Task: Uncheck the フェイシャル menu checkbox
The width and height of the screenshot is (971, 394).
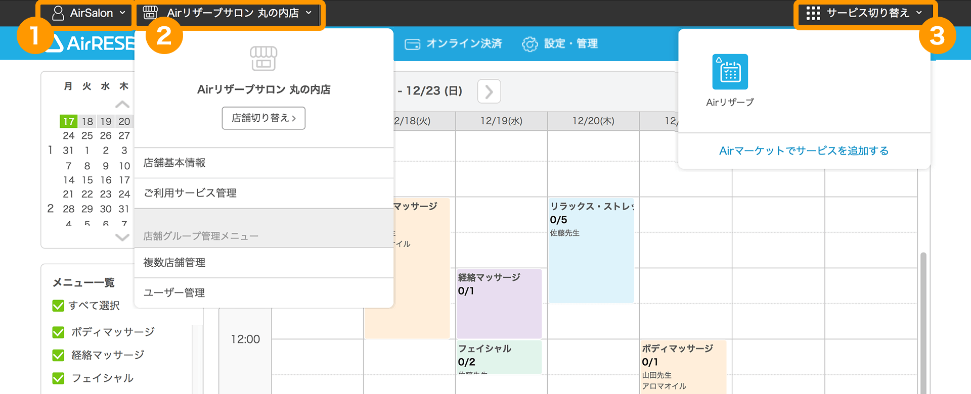Action: [58, 378]
